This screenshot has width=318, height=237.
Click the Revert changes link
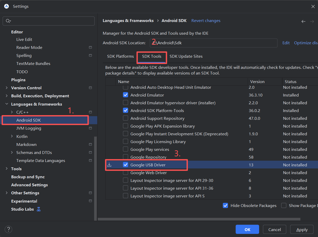[206, 21]
